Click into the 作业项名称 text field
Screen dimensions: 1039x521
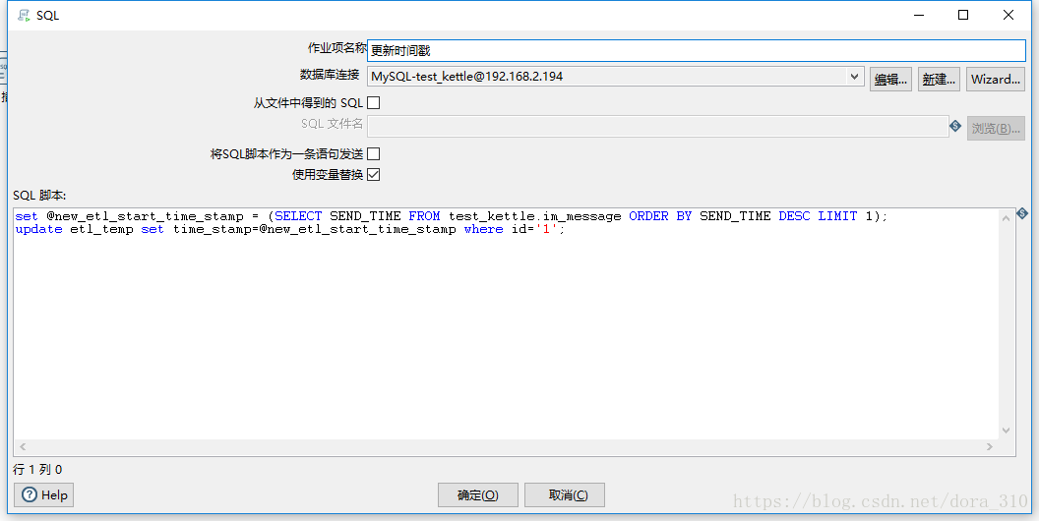pyautogui.click(x=696, y=51)
